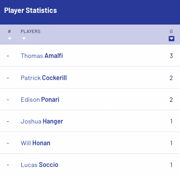The image size is (180, 175).
Task: Open Lucas Soccio's player profile
Action: tap(40, 165)
